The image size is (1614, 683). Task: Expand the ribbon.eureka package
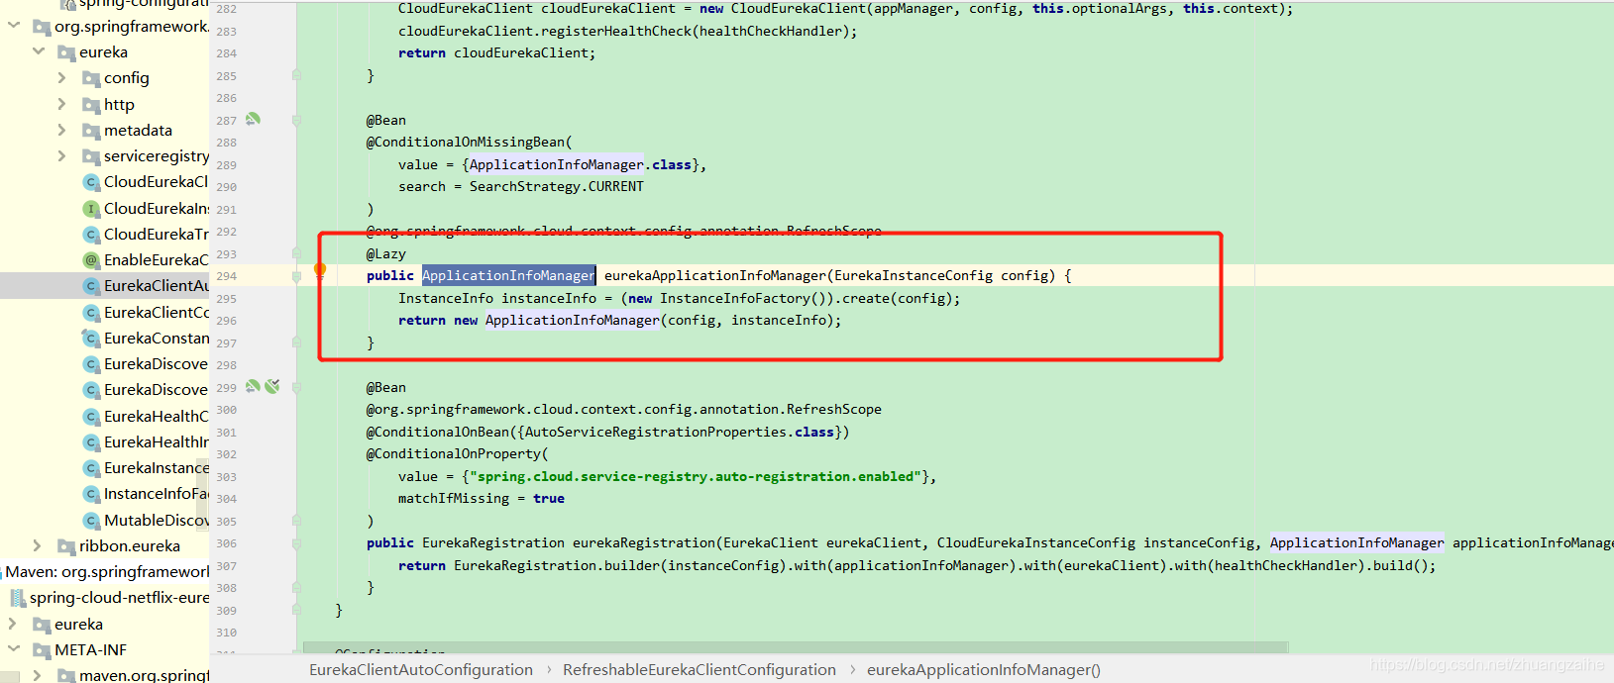pos(37,545)
